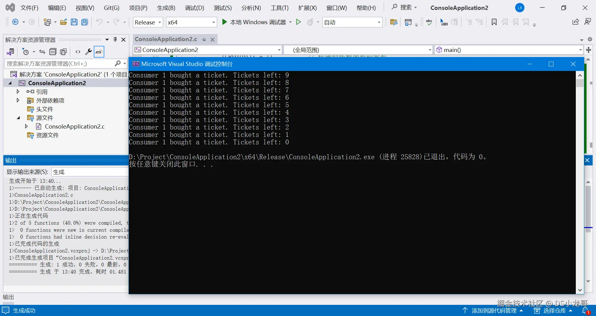
Task: Click 添加到源代码管理 in status bar
Action: pos(493,310)
